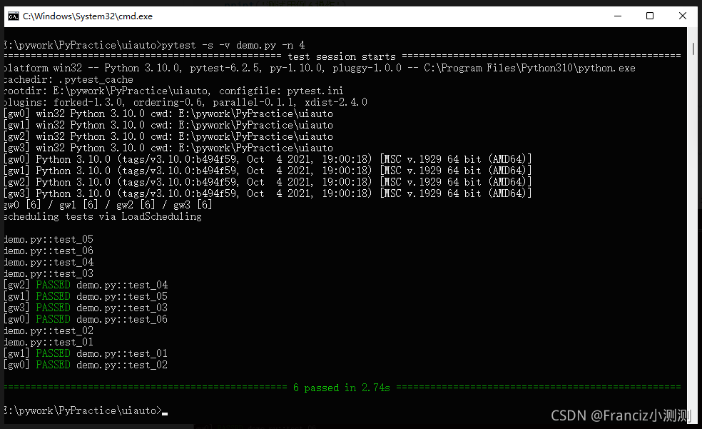
Task: Click the unprefixed 'demo.py::test_02' line
Action: tap(49, 331)
